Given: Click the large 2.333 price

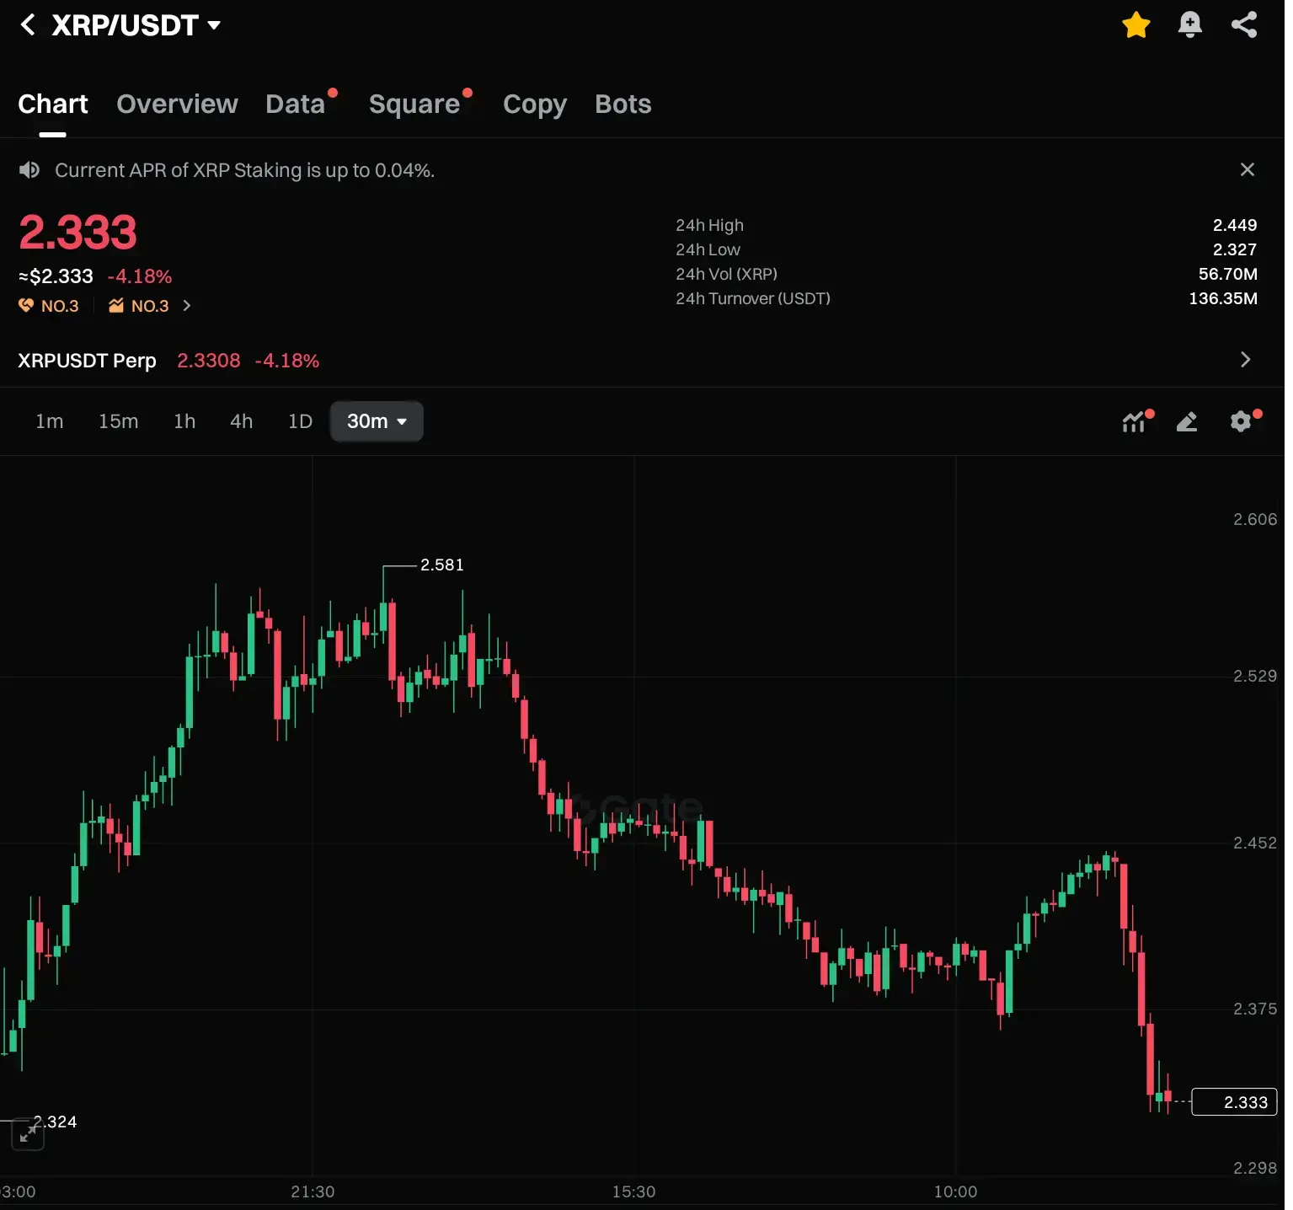Looking at the screenshot, I should 77,232.
